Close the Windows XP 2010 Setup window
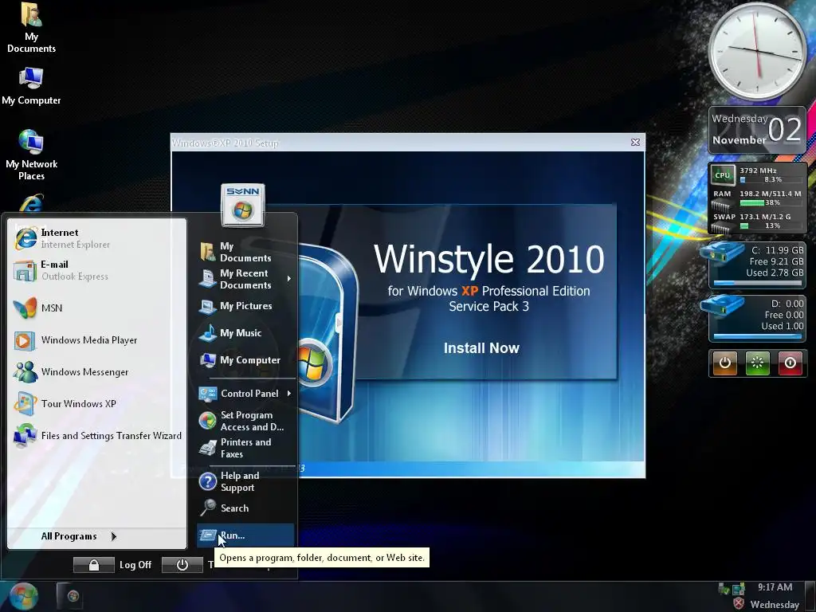Viewport: 816px width, 612px height. point(635,142)
